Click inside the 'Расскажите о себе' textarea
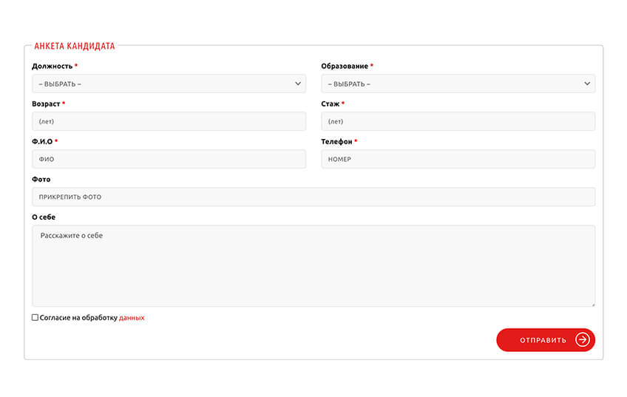This screenshot has height=397, width=627. pos(313,265)
